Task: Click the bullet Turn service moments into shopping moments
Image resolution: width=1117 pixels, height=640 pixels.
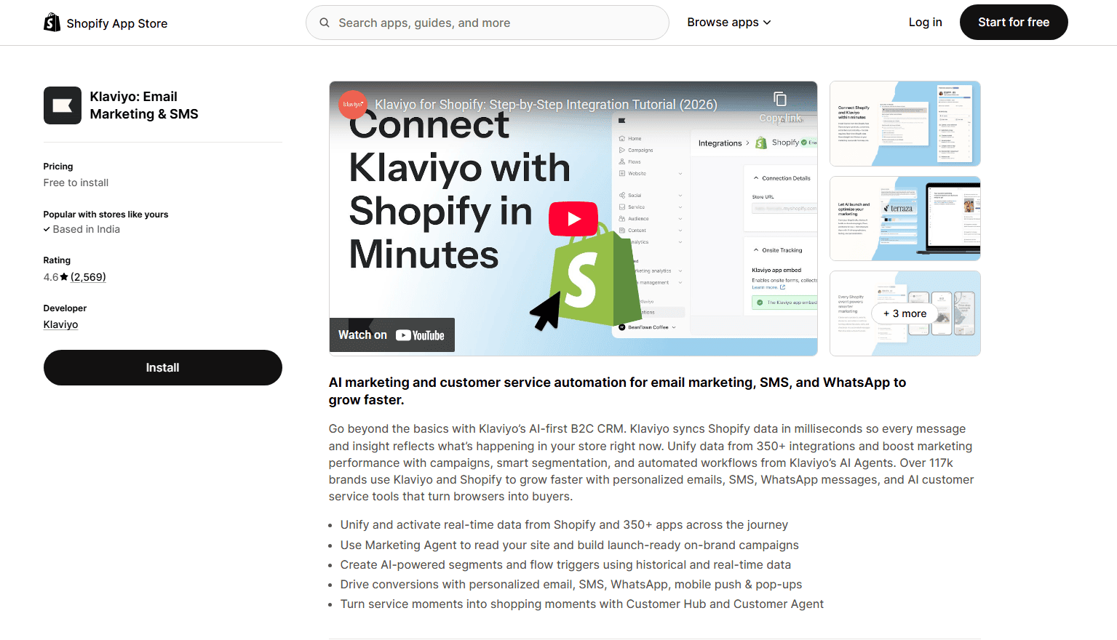Action: click(581, 604)
